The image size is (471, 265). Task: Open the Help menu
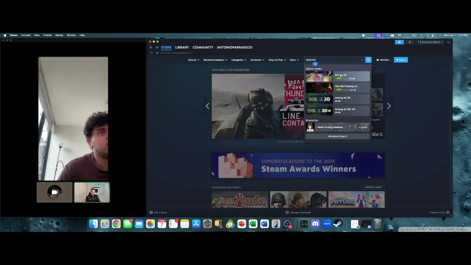[82, 35]
